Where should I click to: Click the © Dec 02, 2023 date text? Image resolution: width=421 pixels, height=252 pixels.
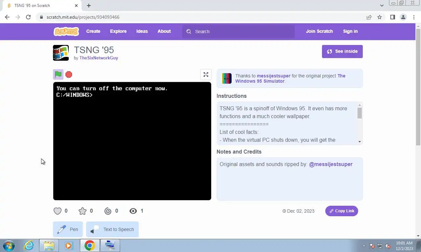pos(298,211)
